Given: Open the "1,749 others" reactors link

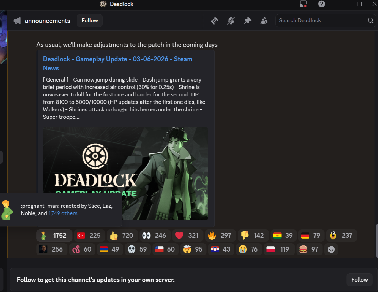Looking at the screenshot, I should [x=63, y=213].
